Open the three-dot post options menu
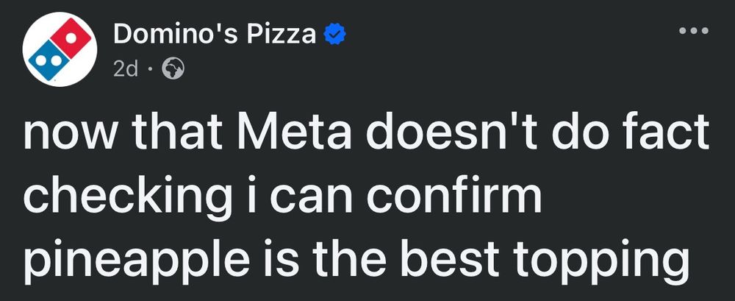 (x=695, y=32)
